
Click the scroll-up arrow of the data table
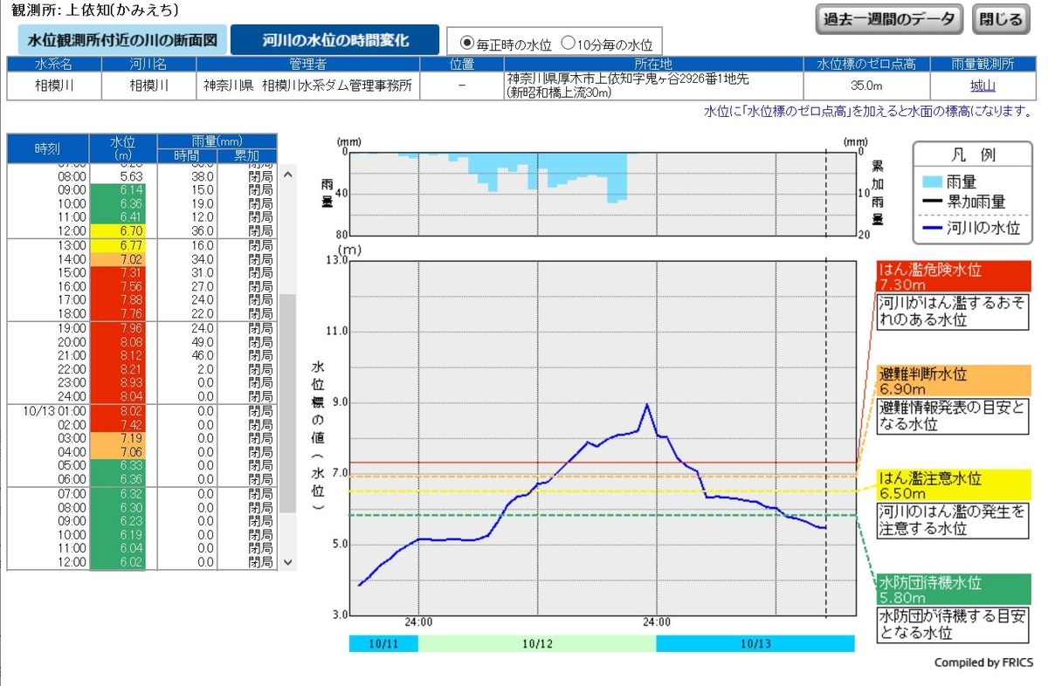287,174
